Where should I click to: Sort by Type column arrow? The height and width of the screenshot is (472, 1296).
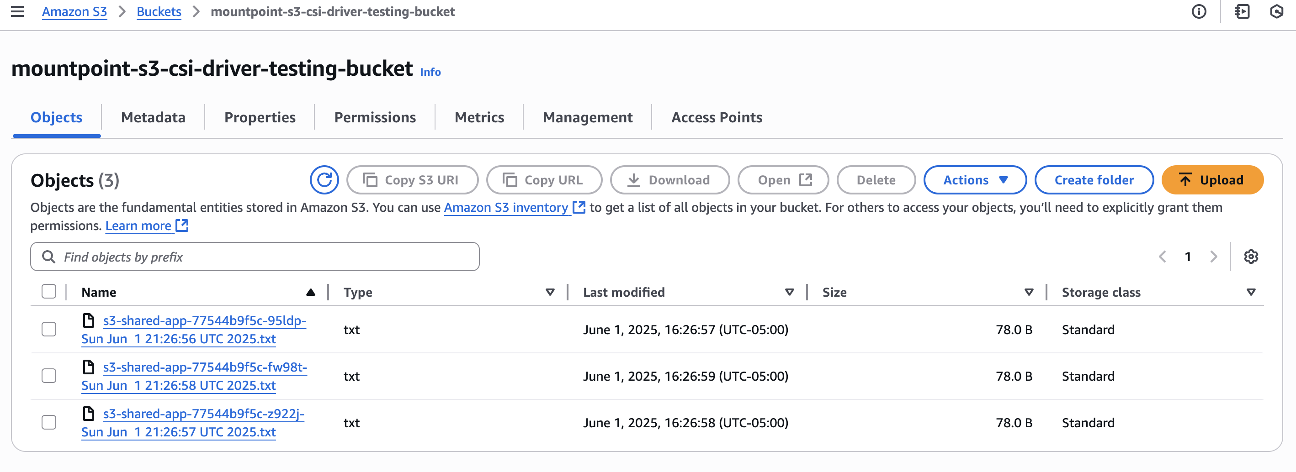click(x=550, y=292)
